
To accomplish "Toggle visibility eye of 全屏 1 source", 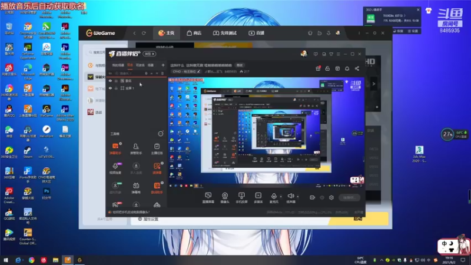I will tap(110, 88).
